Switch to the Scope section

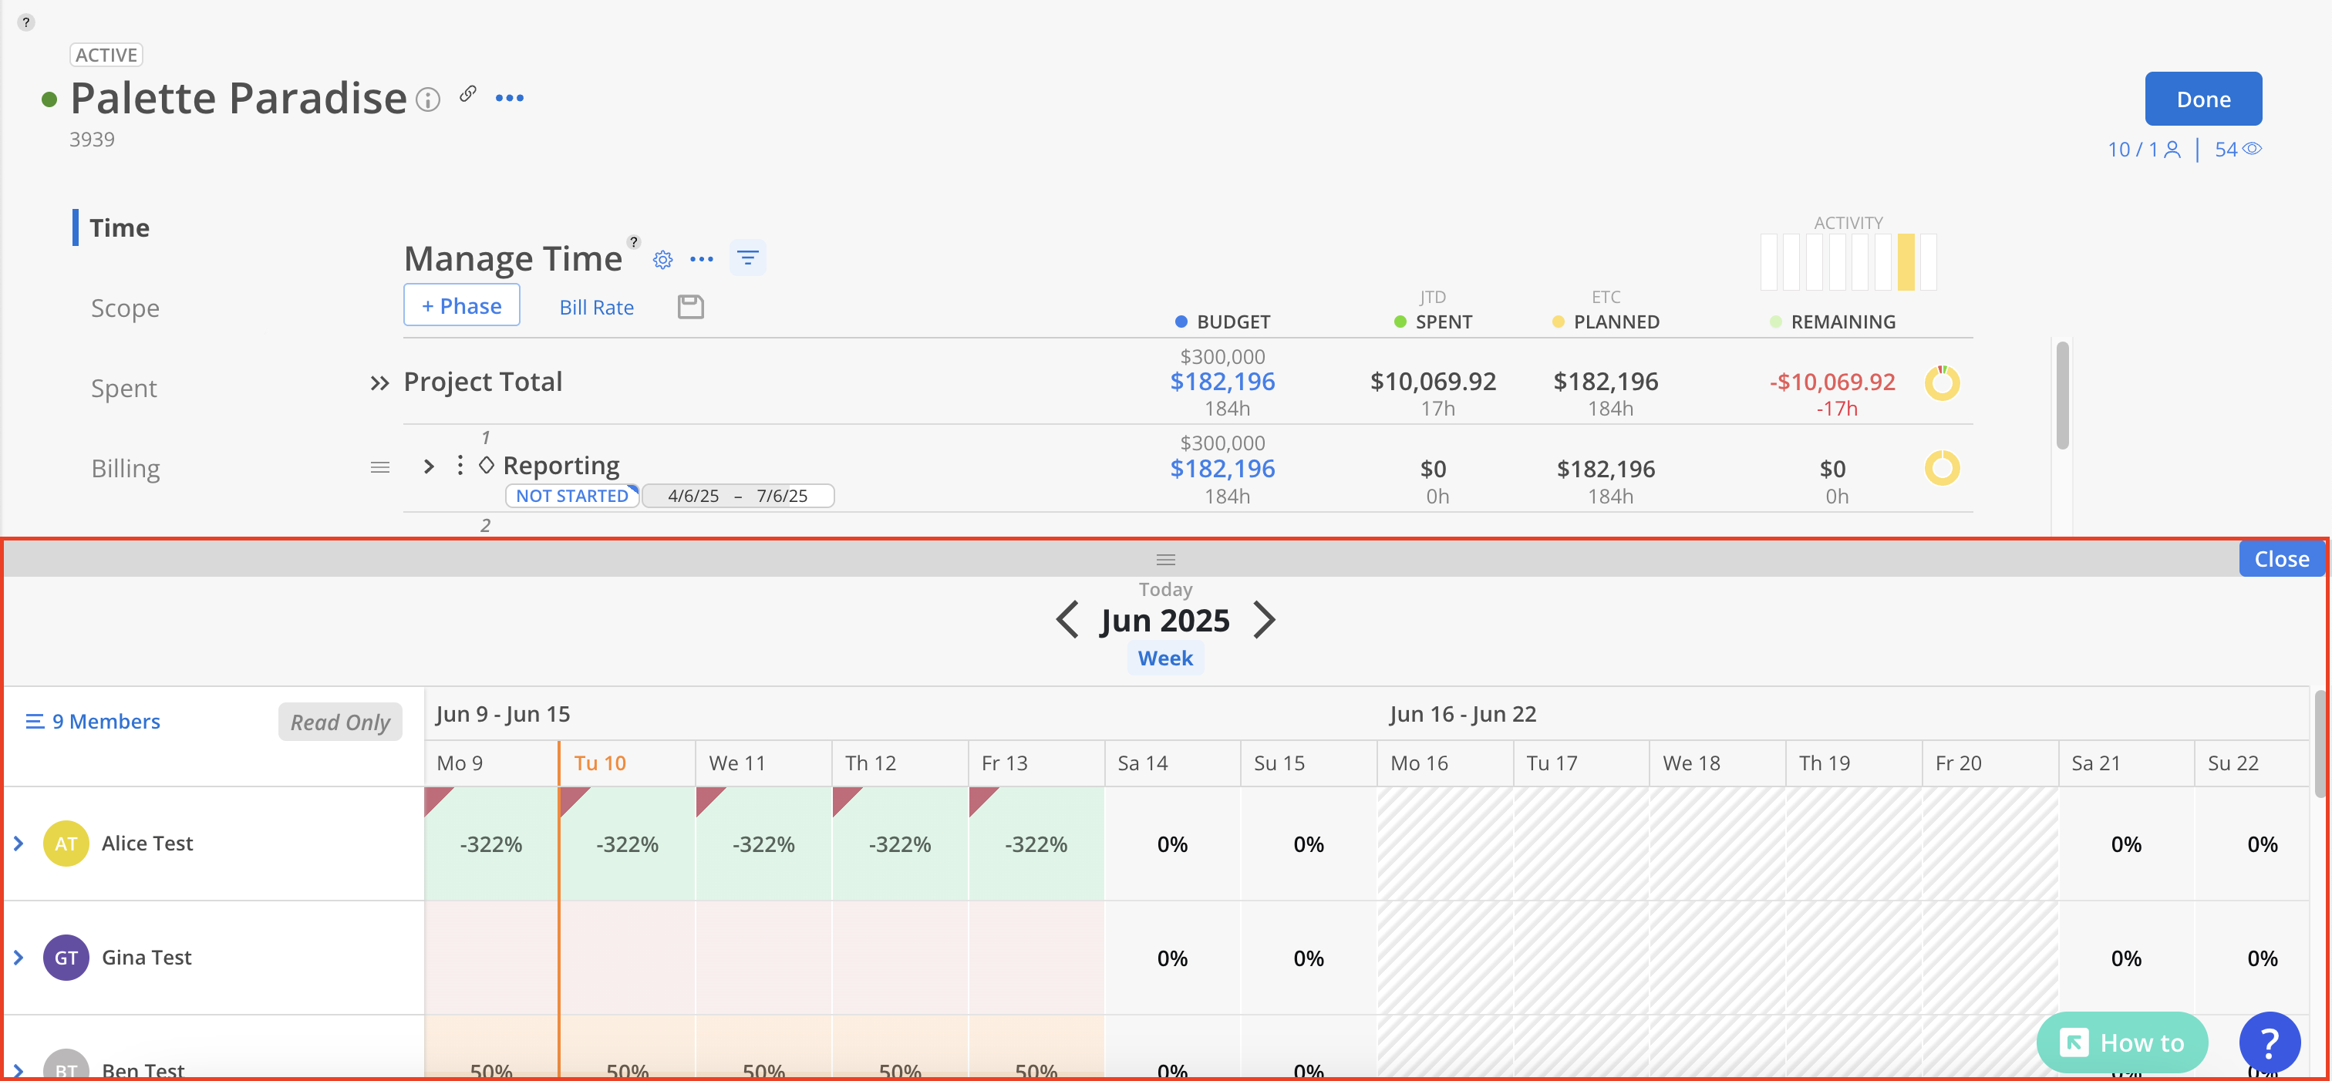(125, 308)
